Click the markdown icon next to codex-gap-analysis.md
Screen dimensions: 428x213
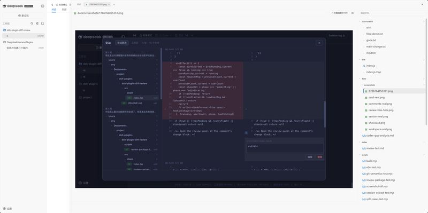pyautogui.click(x=364, y=136)
